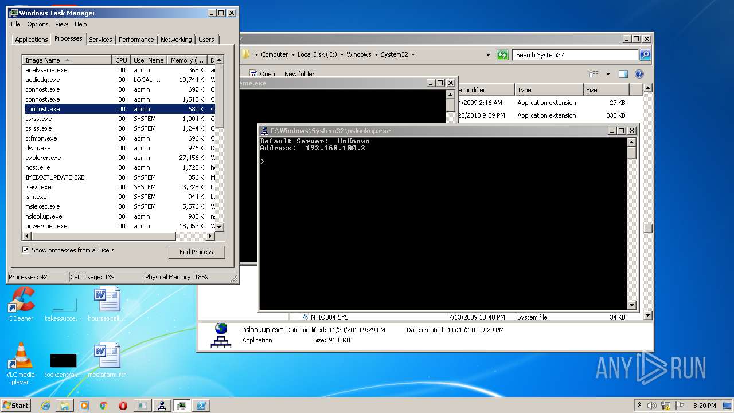The image size is (734, 413).
Task: Click the network status tray icon
Action: [666, 405]
